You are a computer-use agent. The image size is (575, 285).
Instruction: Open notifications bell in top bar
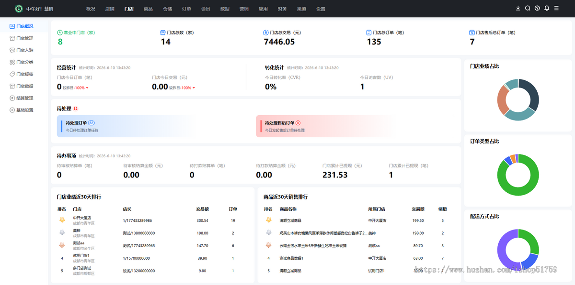tap(547, 8)
